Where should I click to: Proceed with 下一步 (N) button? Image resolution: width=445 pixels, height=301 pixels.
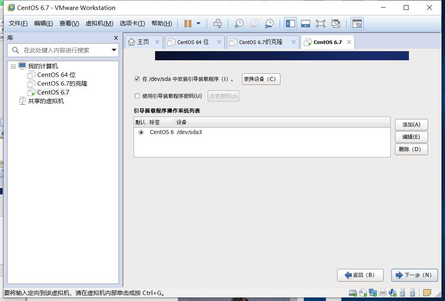(x=414, y=275)
